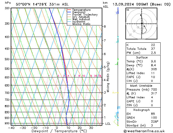Screen dimensions: 173x133
Task: Click the gray Parcel Trajectory legend line
Action: click(69, 15)
